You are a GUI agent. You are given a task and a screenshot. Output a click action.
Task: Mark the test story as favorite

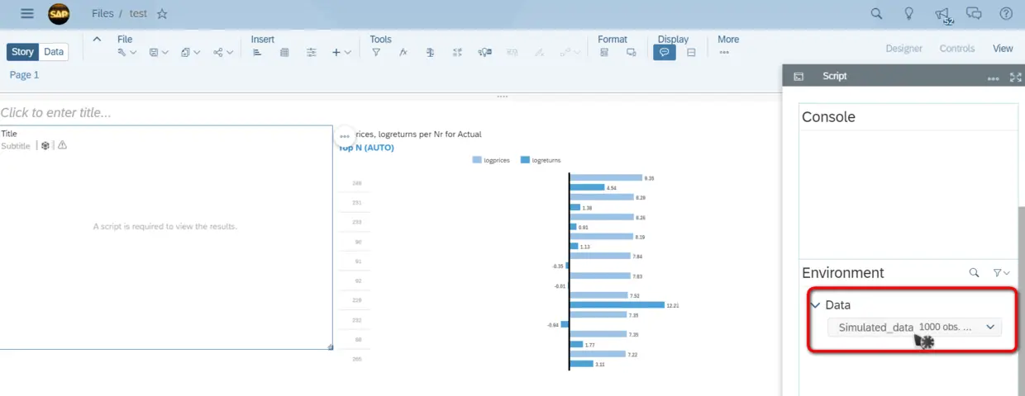pos(162,13)
